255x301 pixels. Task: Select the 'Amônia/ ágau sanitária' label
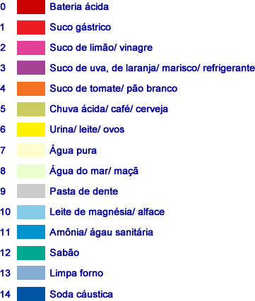coord(101,233)
